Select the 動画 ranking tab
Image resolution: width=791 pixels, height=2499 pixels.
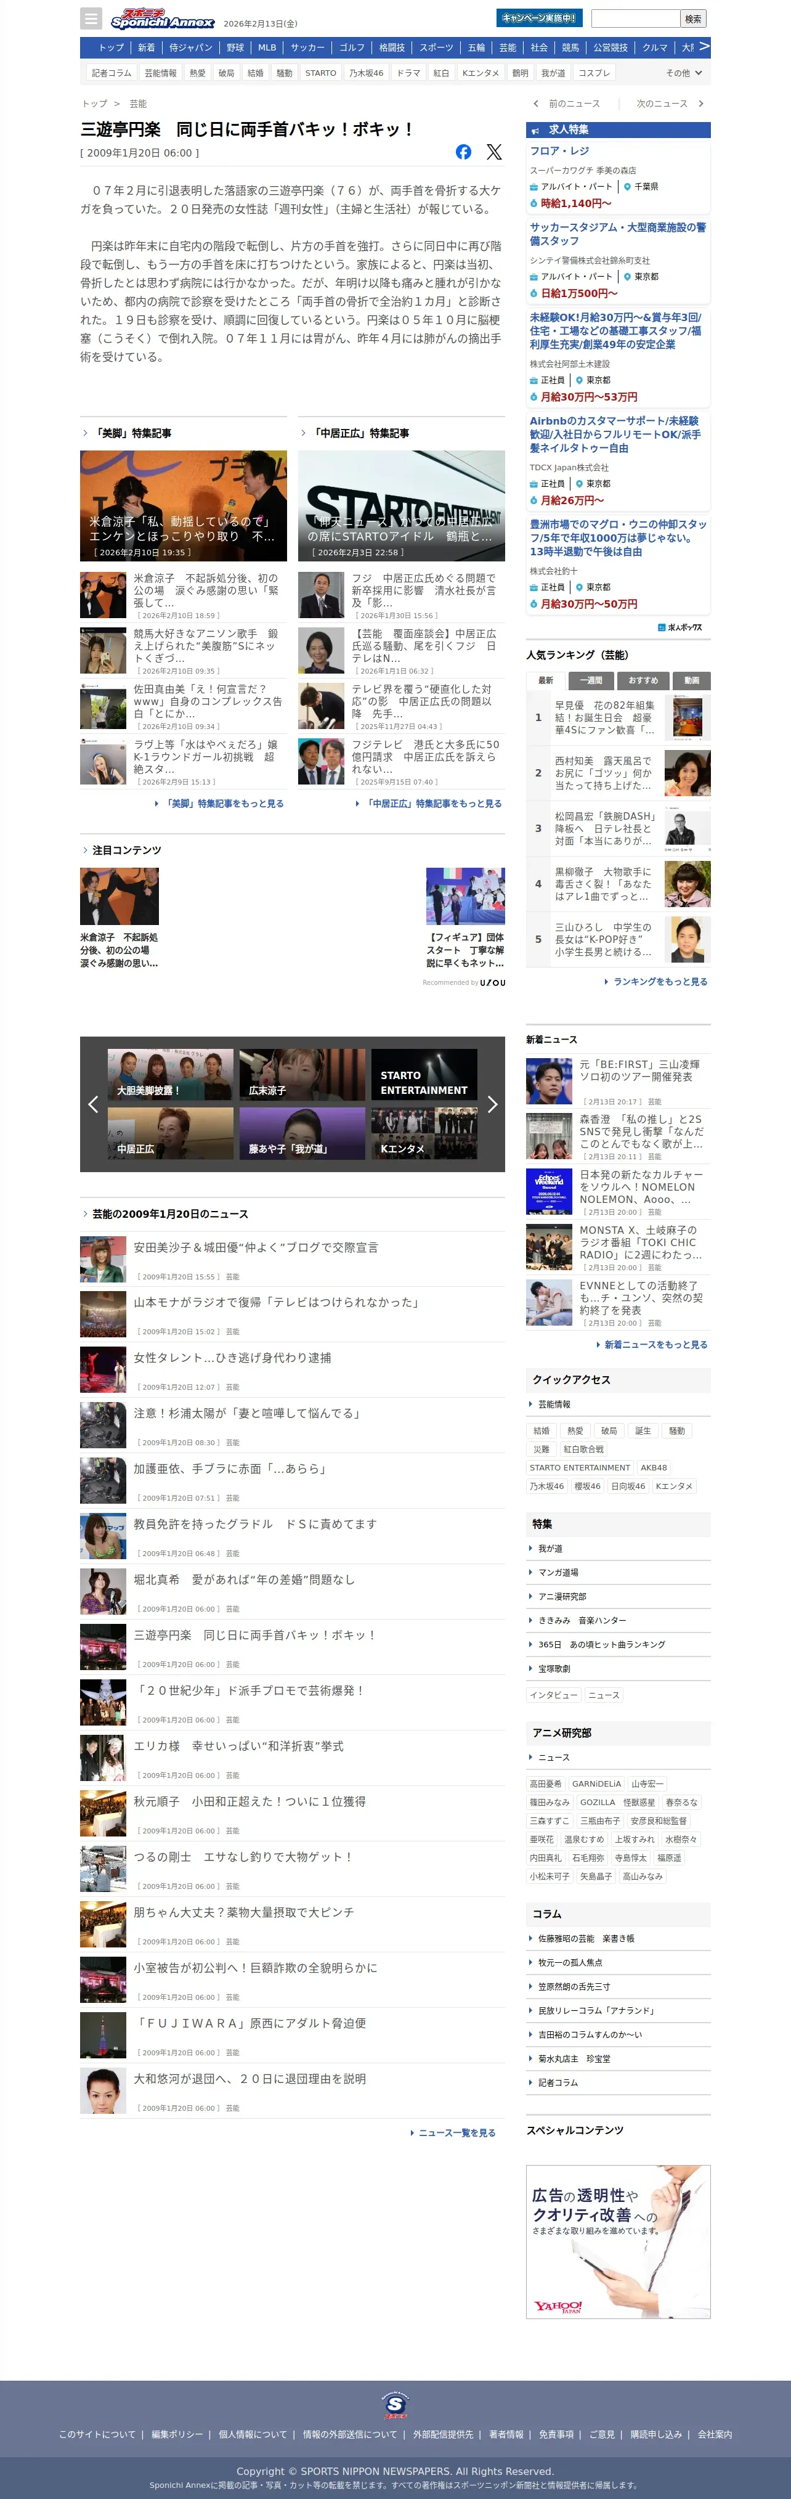(x=692, y=680)
